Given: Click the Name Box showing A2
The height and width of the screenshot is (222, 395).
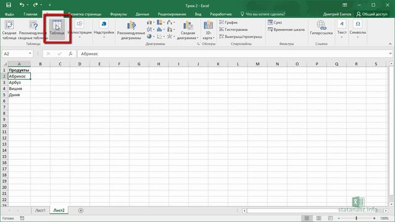Looking at the screenshot, I should (15, 54).
